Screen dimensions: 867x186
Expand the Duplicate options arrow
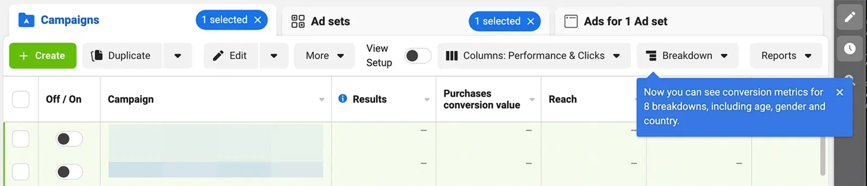[x=178, y=56]
